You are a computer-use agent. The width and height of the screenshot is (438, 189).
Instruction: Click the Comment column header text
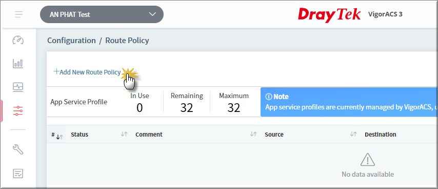tap(149, 135)
